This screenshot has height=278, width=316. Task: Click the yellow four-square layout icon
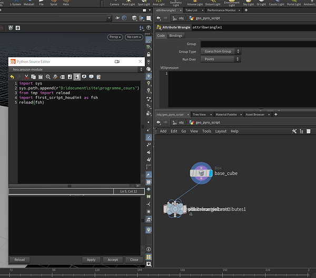coord(149,257)
